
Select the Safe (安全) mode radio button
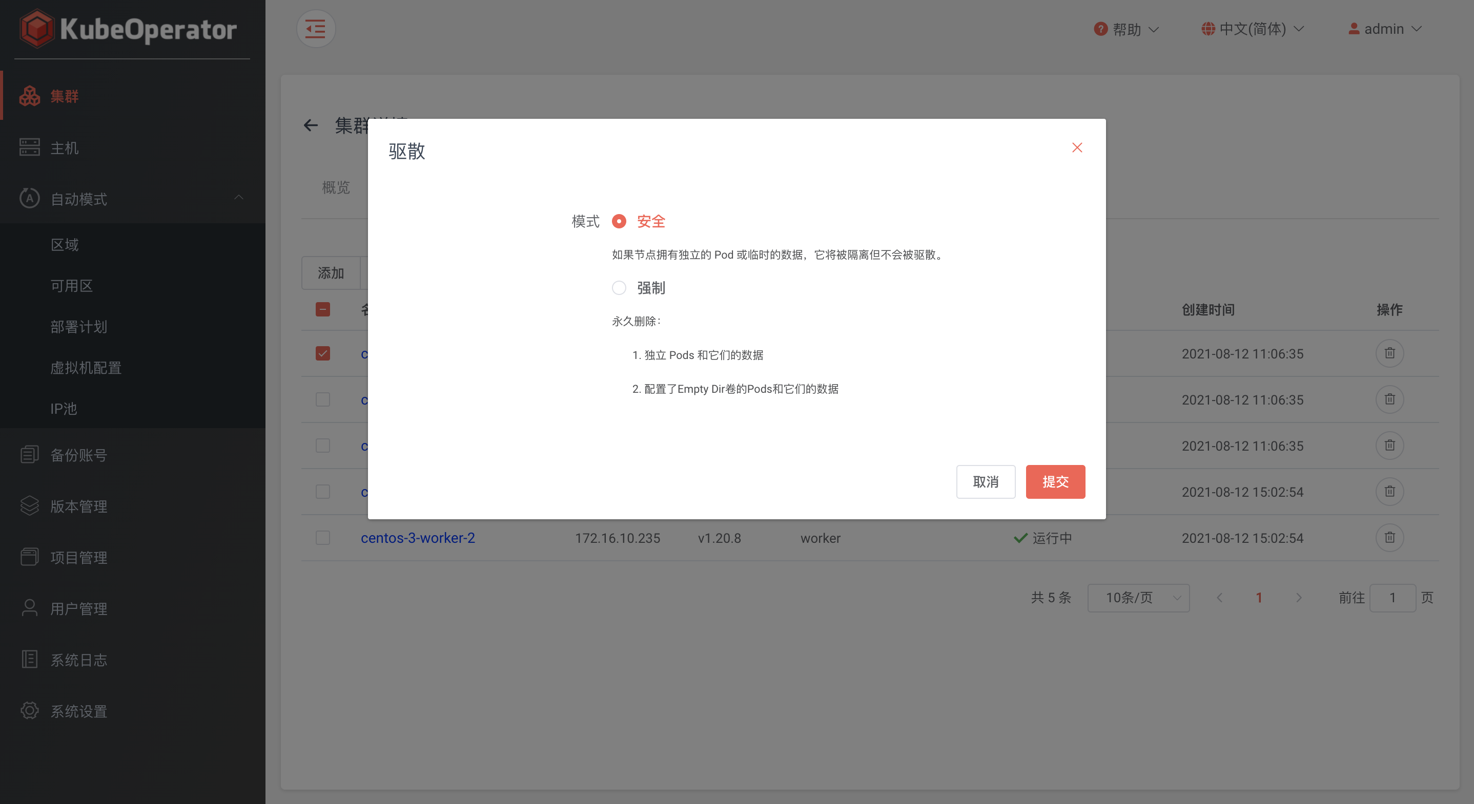[x=619, y=221]
